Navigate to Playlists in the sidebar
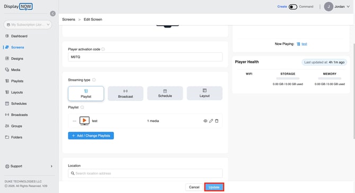Screen dimensions: 355x193 (17, 81)
